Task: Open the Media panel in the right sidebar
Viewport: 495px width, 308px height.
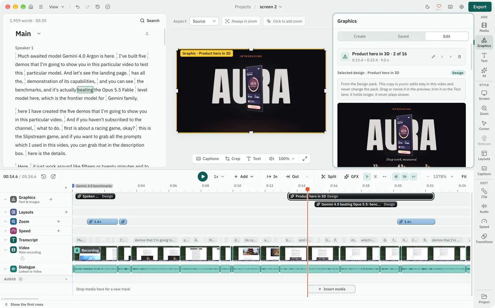Action: point(484,27)
